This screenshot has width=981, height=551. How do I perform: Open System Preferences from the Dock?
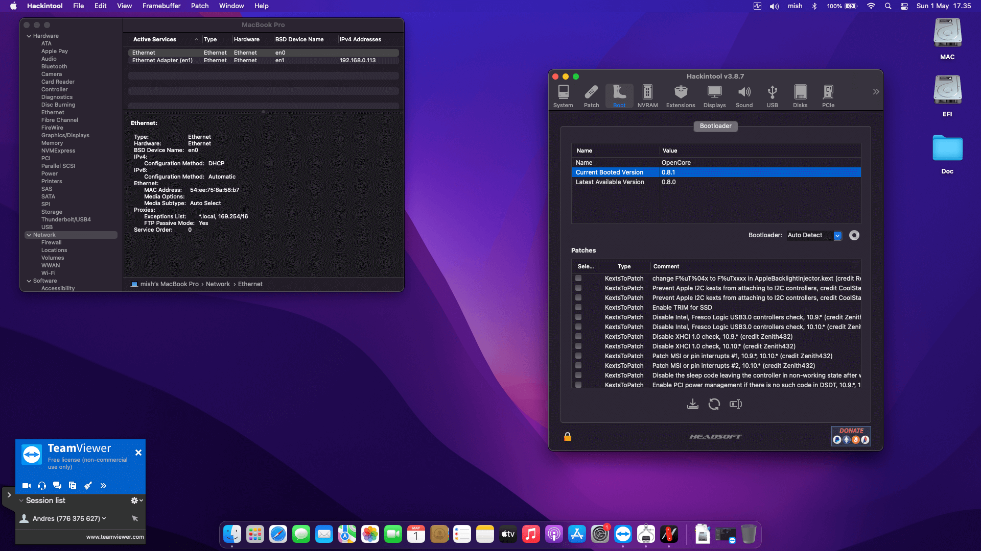(600, 534)
